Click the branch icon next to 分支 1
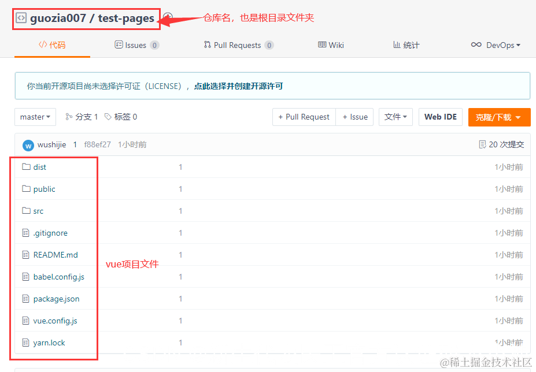 (69, 117)
